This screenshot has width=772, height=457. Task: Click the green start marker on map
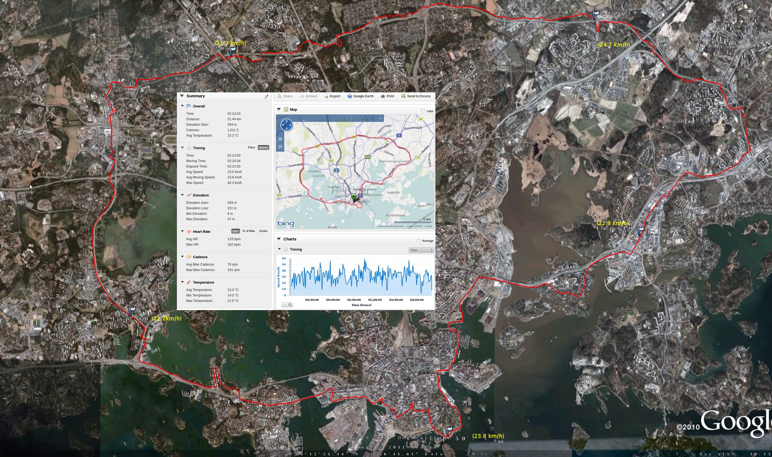[x=353, y=198]
